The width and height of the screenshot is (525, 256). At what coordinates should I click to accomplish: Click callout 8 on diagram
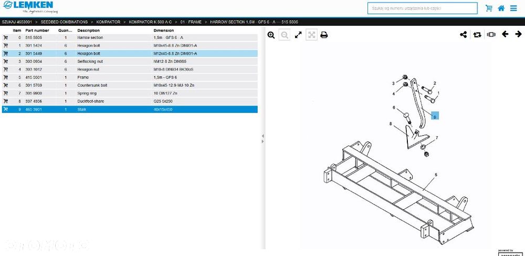(x=391, y=124)
